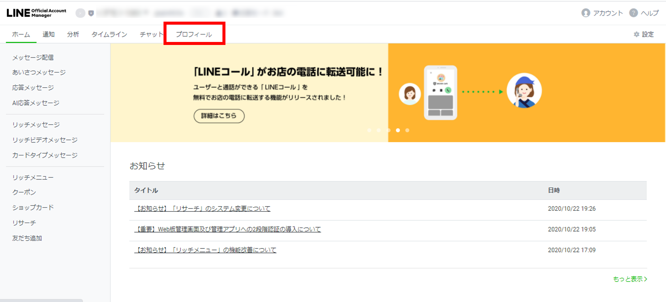Screen dimensions: 666x302
Task: Click the タイトル column header
Action: 146,190
